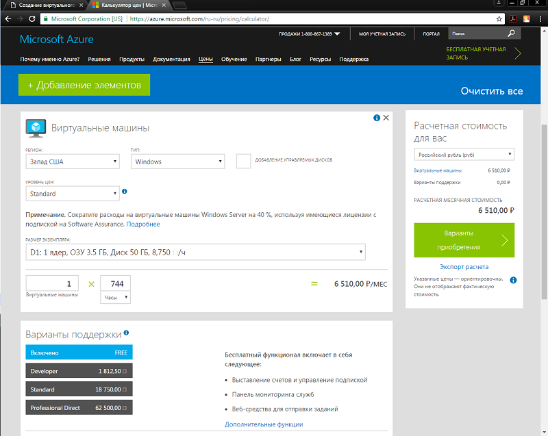548x436 pixels.
Task: Click the secure lock icon in address bar
Action: point(45,19)
